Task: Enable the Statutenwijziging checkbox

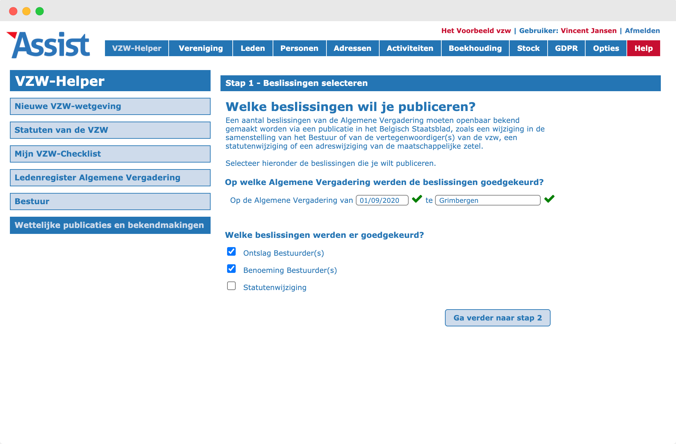Action: 231,286
